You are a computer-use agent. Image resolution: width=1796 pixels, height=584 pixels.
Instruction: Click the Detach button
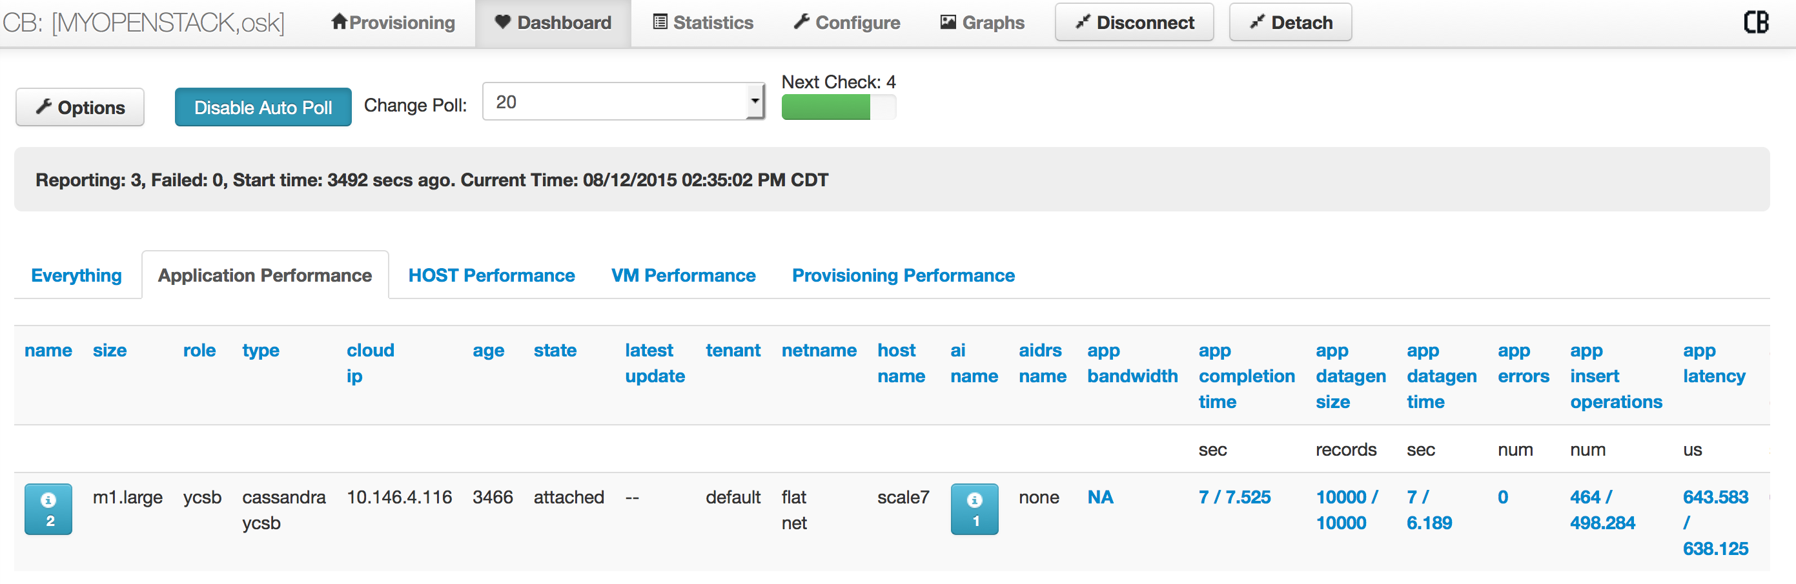1290,23
